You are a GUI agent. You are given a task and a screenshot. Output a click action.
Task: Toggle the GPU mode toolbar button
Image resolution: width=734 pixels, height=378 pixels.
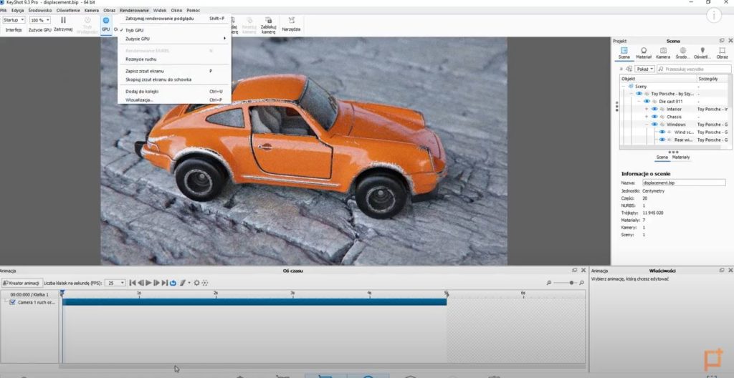[x=106, y=24]
